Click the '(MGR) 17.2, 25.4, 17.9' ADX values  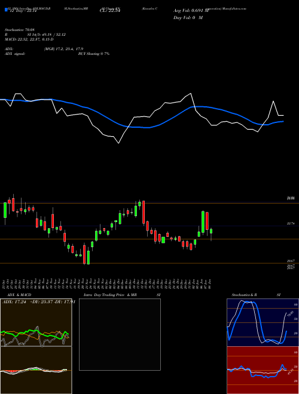tap(63, 49)
